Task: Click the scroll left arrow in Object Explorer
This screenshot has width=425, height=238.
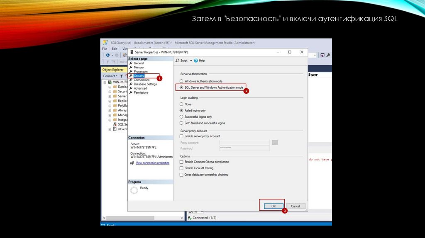Action: point(104,218)
